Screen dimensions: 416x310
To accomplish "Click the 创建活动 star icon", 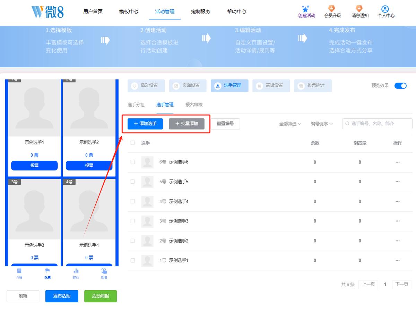I will (305, 9).
